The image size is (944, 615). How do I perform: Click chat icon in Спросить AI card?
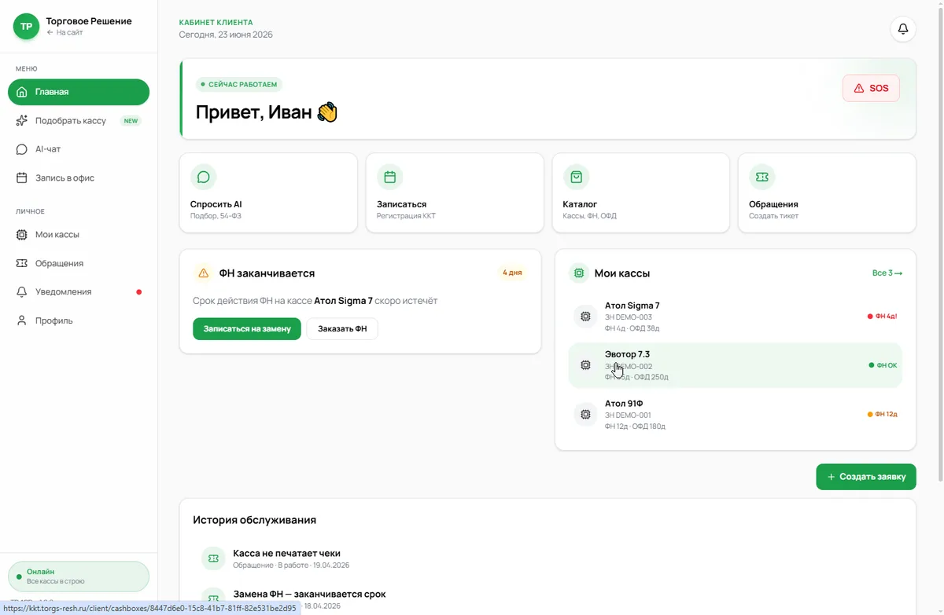204,177
